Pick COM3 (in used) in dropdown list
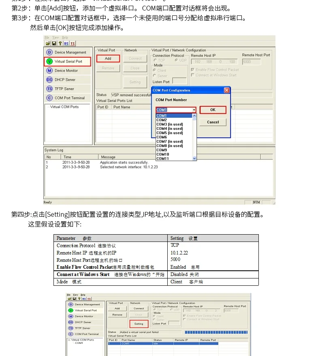 click(174, 124)
